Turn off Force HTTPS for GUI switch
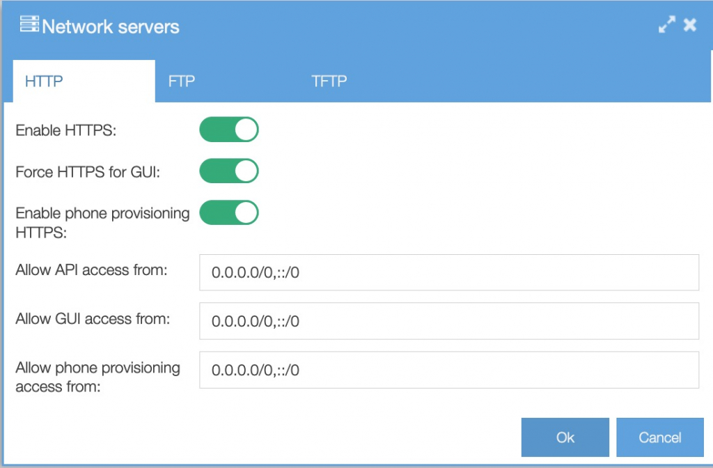Viewport: 713px width, 468px height. pos(229,171)
